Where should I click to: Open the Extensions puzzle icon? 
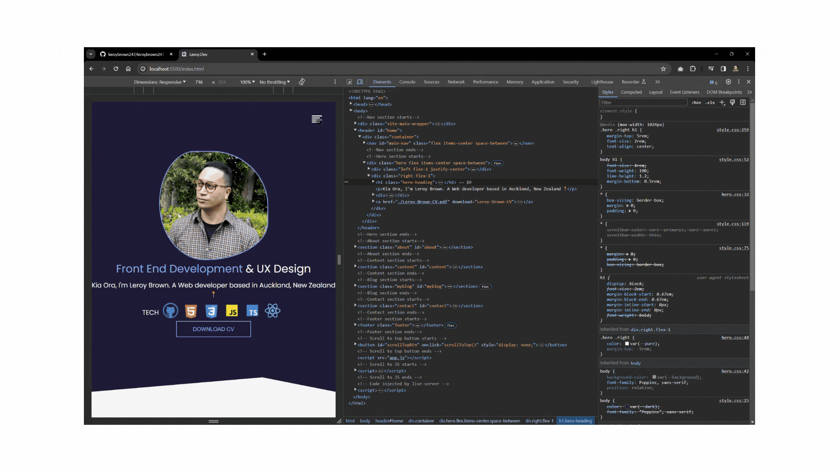pos(693,69)
